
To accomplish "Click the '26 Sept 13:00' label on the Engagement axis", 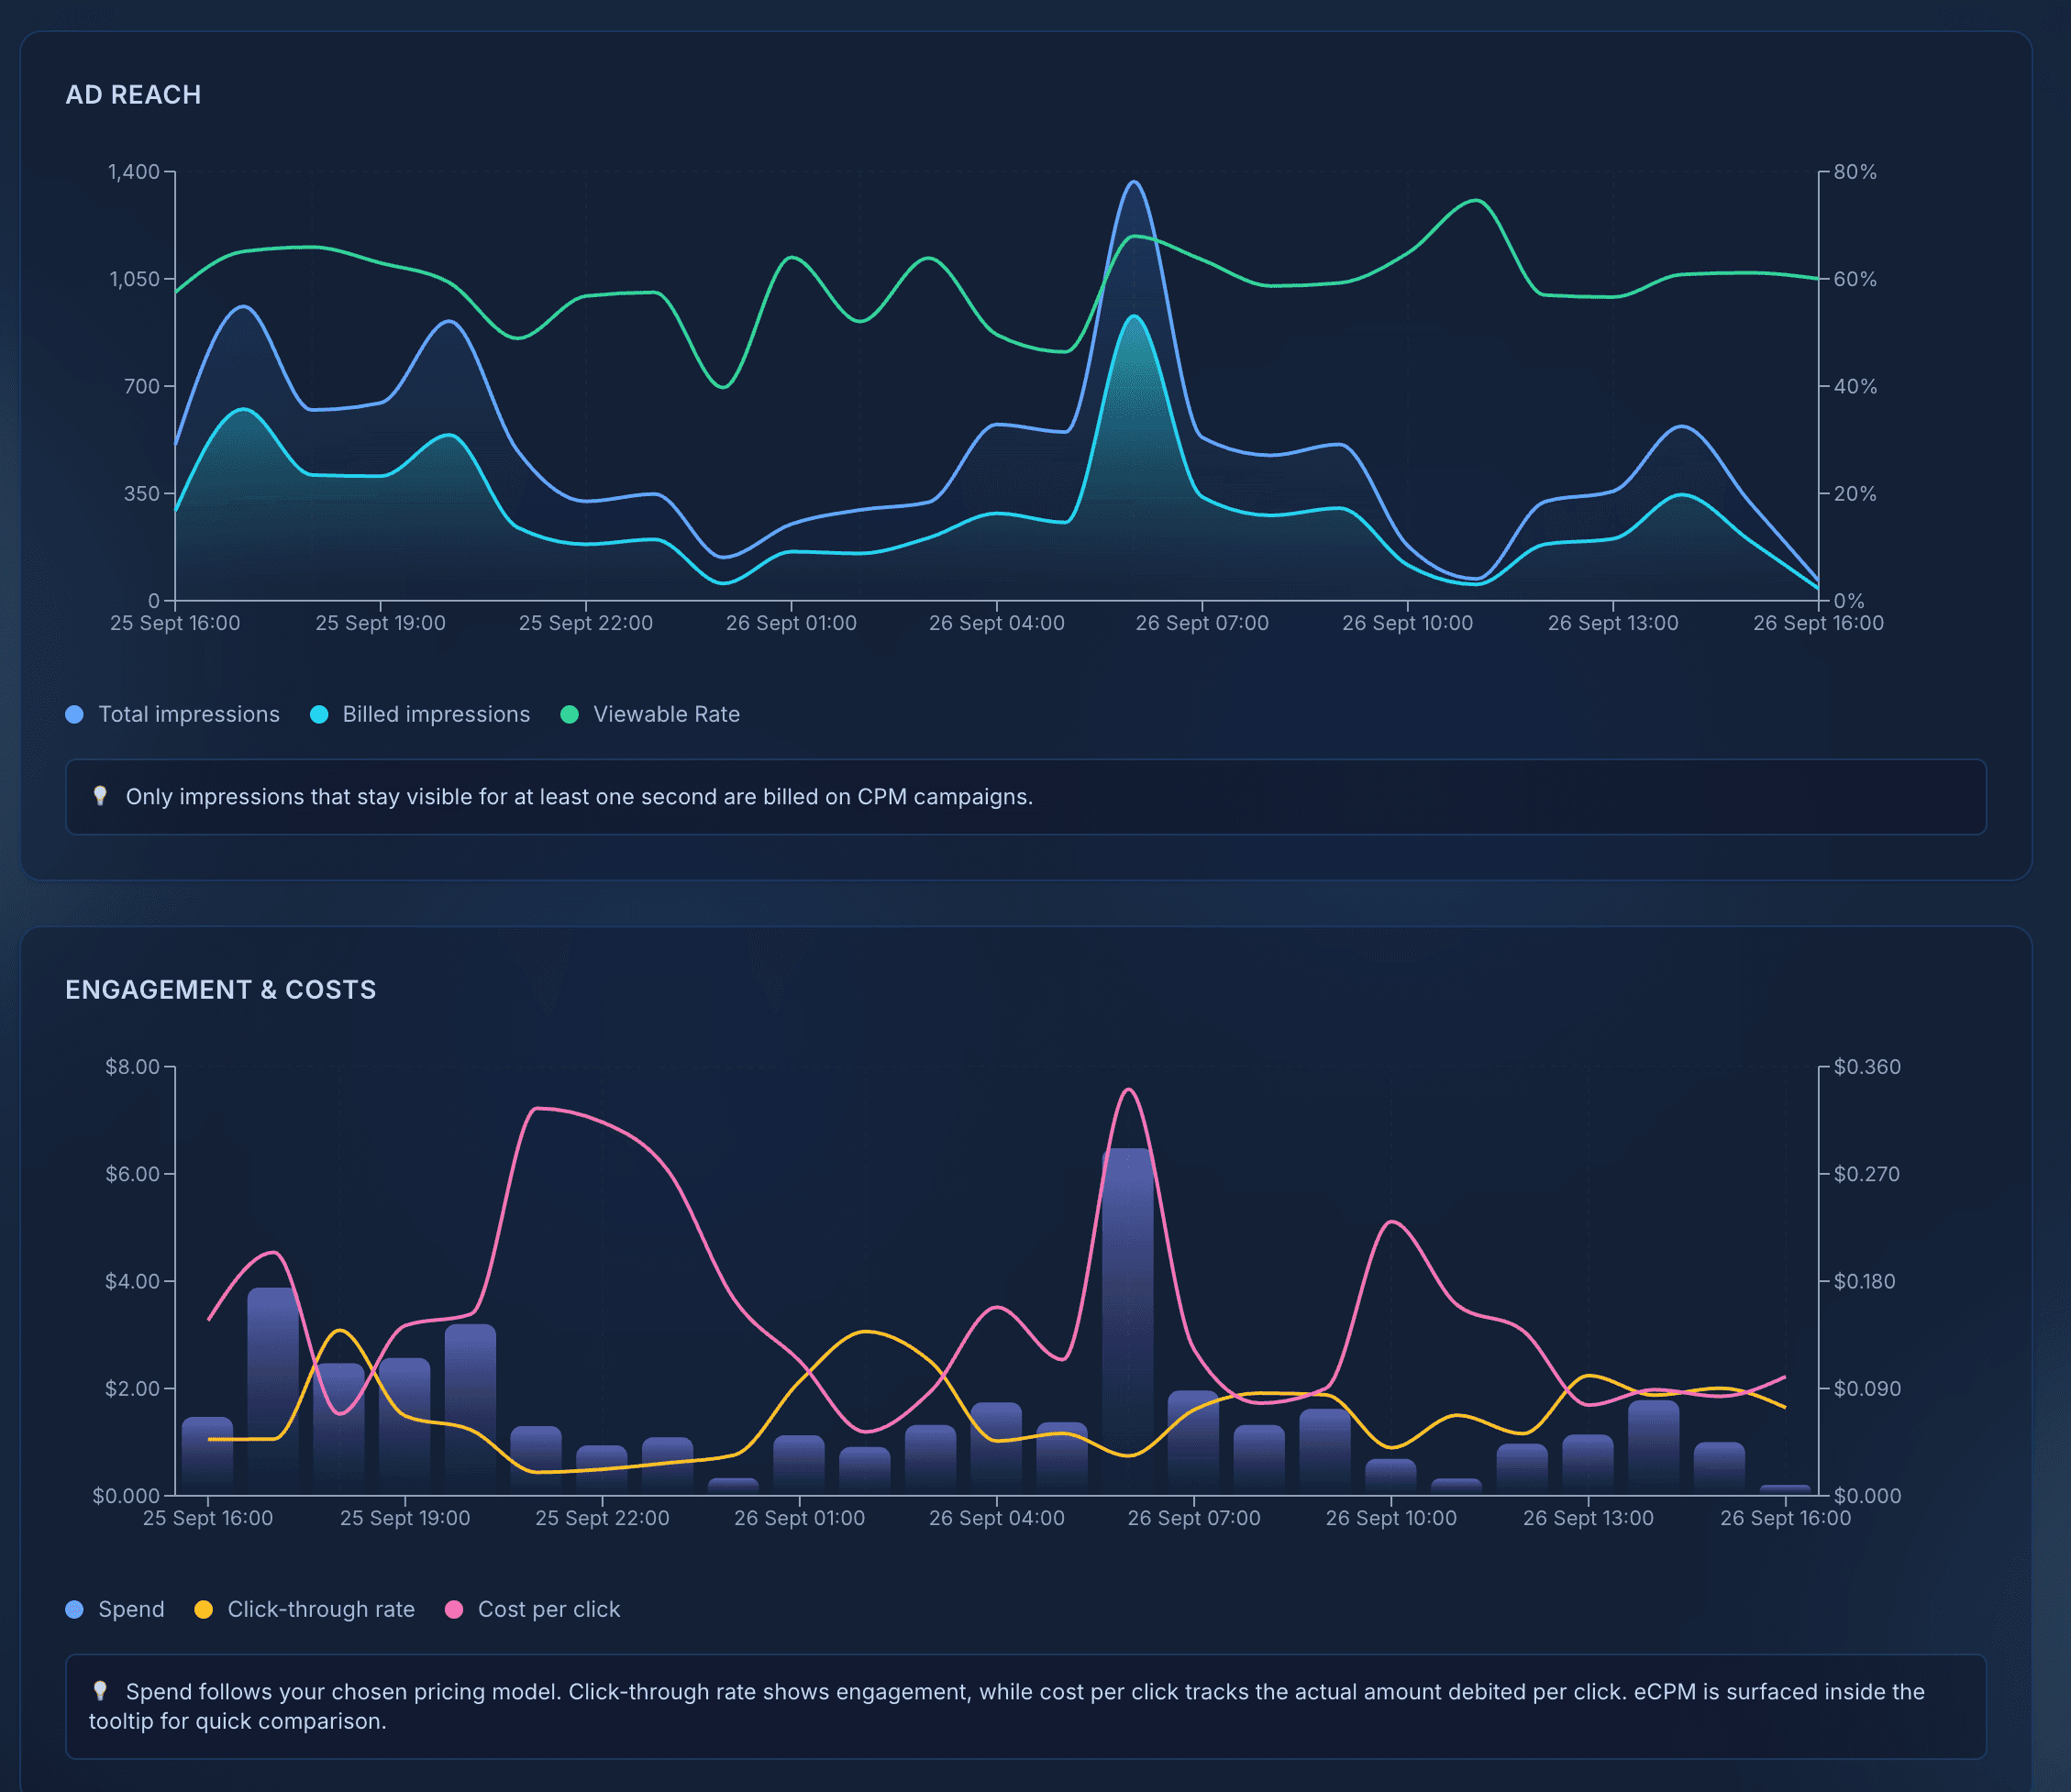I will pos(1588,1518).
